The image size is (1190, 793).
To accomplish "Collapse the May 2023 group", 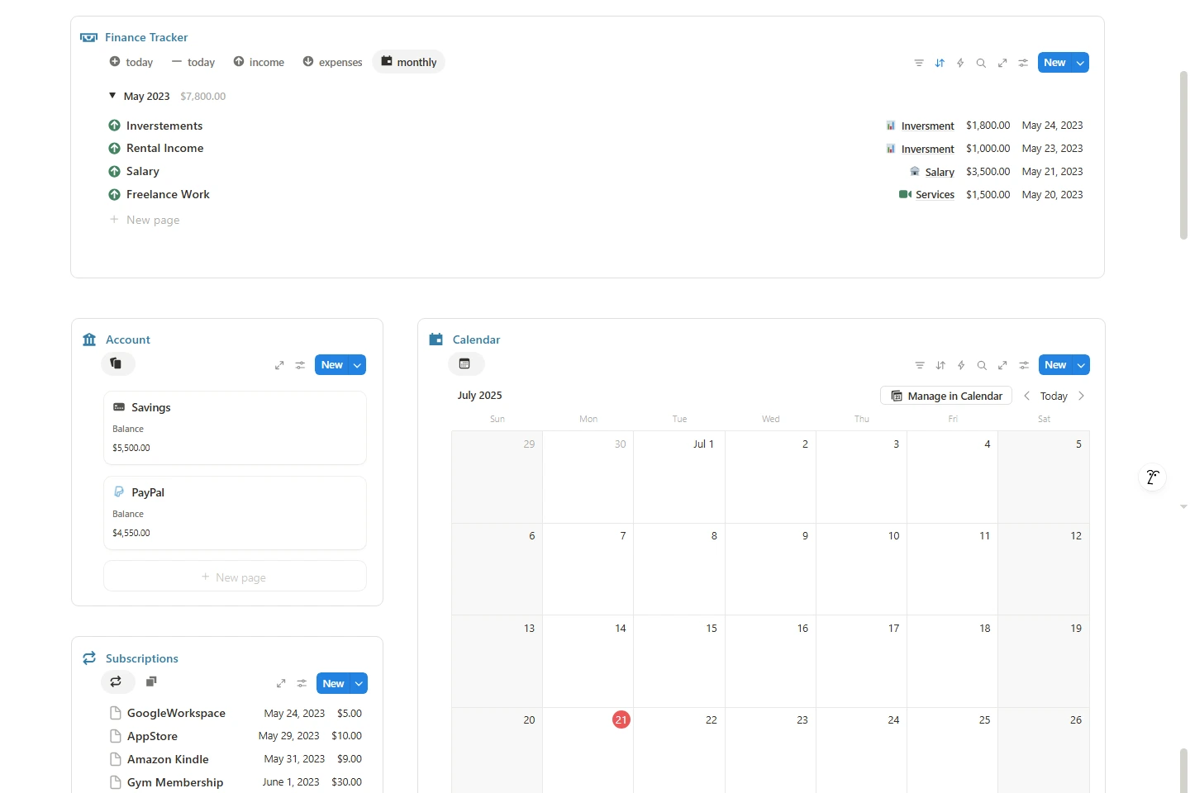I will (x=112, y=96).
